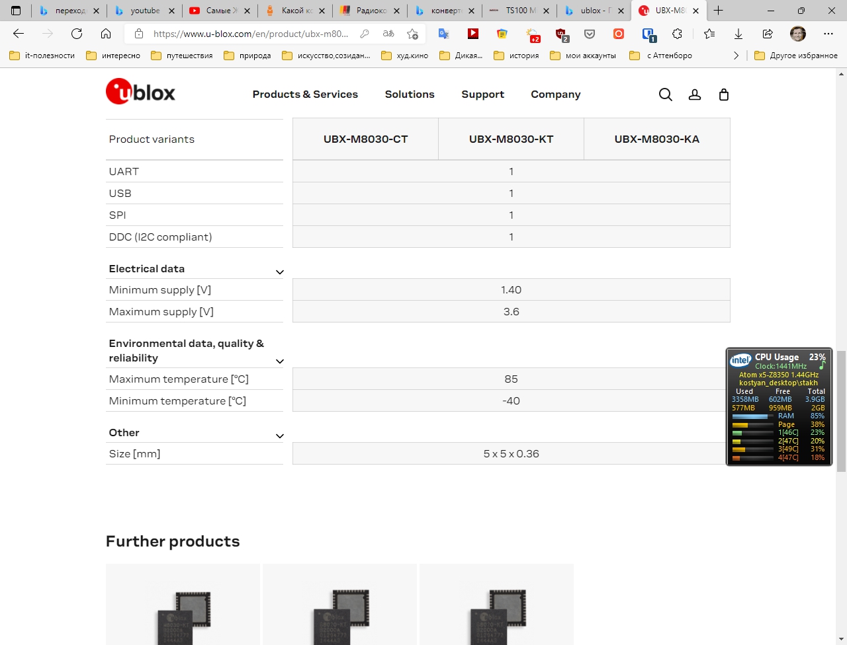Collapse the Other section
Screen dimensions: 847x645
coord(280,436)
